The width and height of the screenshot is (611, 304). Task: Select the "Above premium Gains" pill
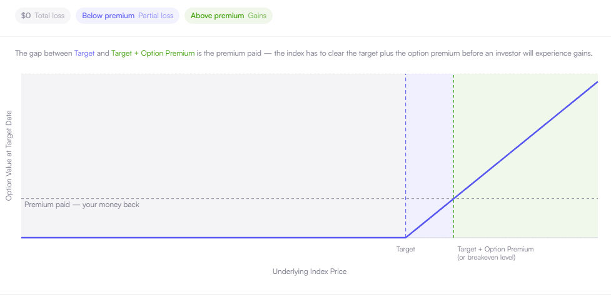tap(228, 16)
